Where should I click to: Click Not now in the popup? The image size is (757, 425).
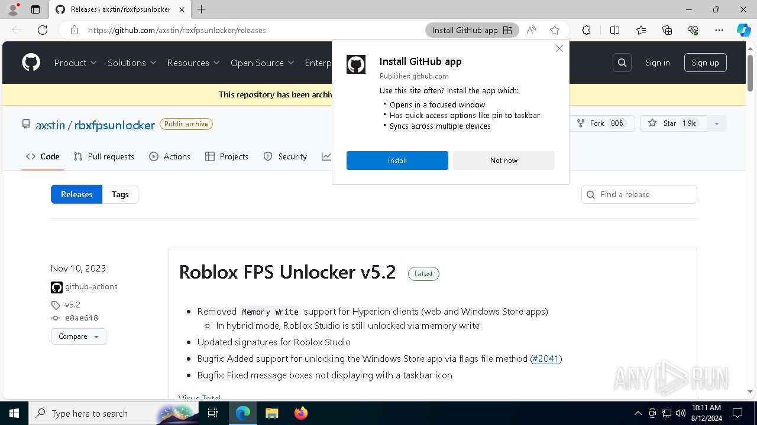click(504, 161)
